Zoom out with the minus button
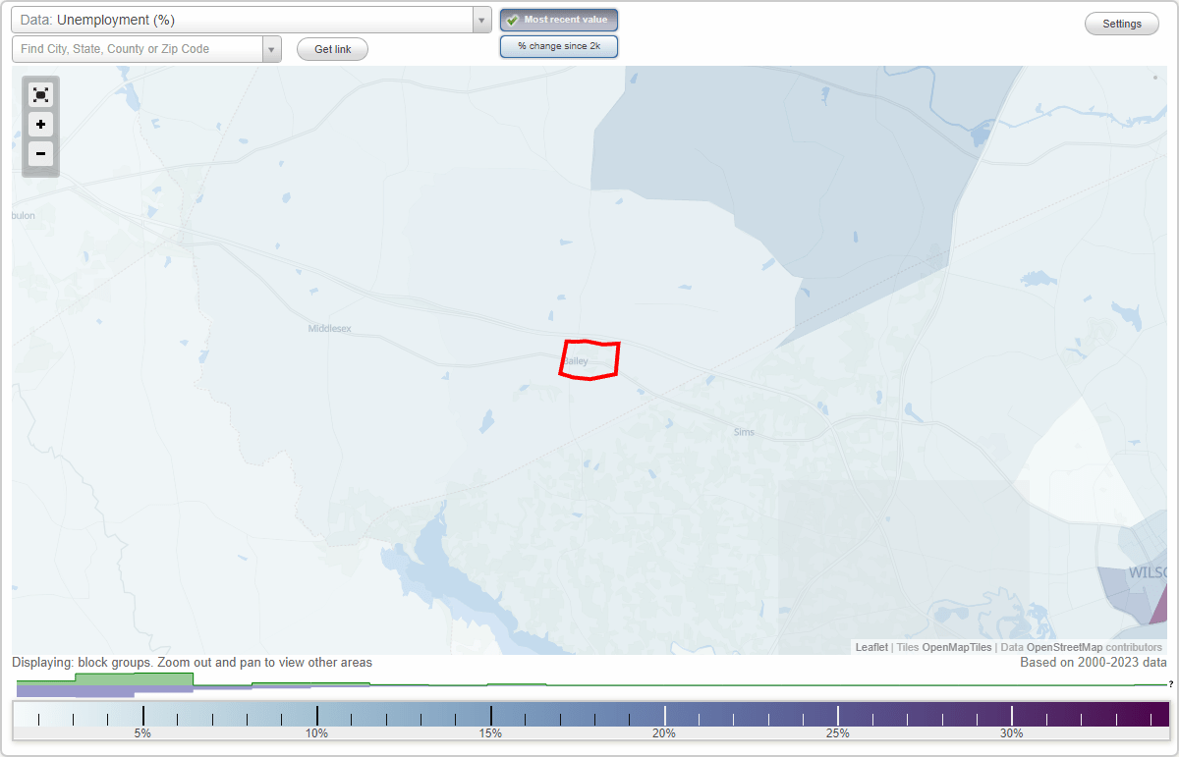Screen dimensions: 1179x757 [x=40, y=153]
